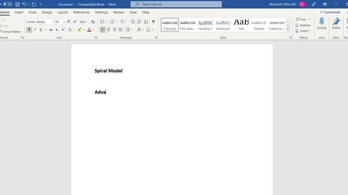
Task: Open the Editor pane
Action: [x=336, y=24]
